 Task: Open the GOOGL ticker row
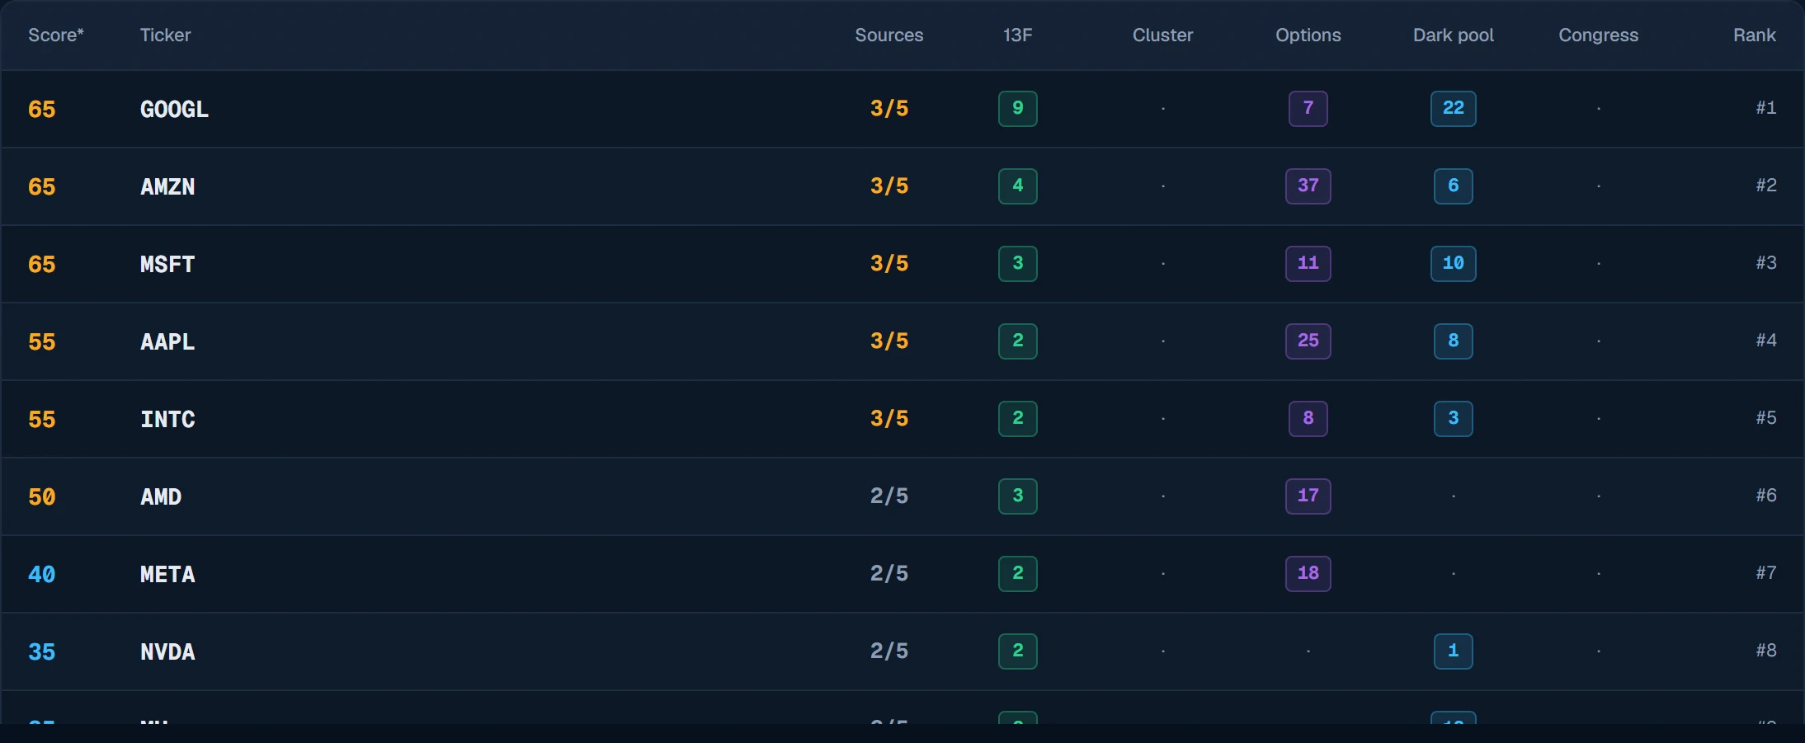902,109
